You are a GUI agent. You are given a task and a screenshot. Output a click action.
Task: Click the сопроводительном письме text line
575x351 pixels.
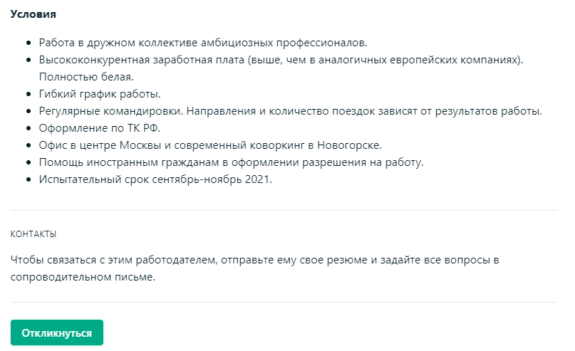point(83,276)
